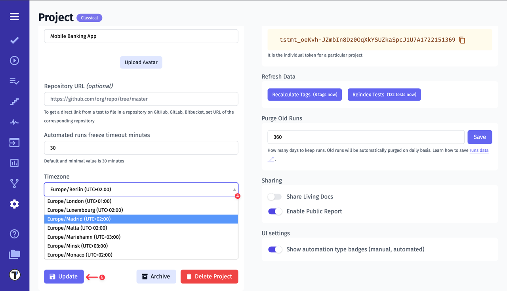Open project settings gear icon

14,204
